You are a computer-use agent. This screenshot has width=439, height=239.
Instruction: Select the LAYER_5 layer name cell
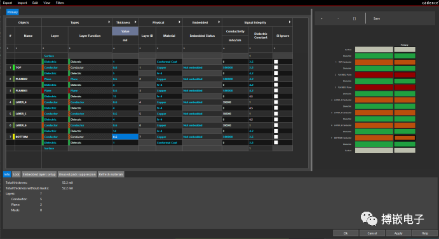point(28,114)
